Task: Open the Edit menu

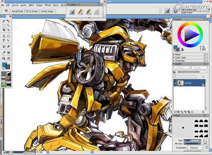Action: [8, 5]
